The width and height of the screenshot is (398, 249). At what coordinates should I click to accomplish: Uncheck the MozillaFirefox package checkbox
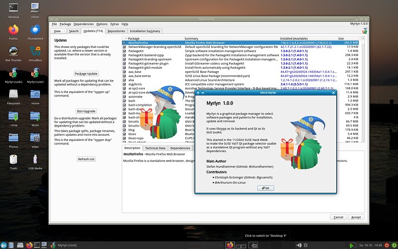(x=125, y=43)
